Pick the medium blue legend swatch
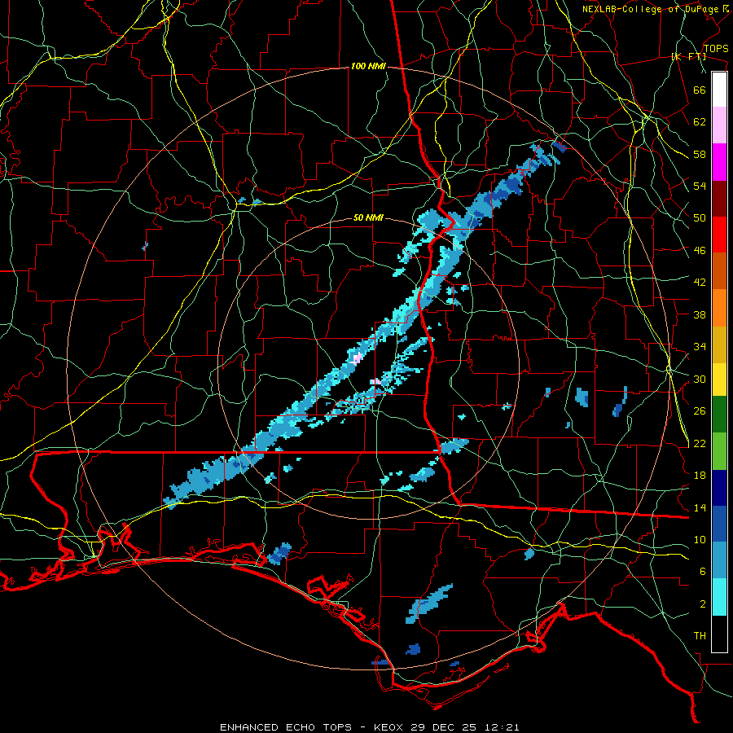733x733 pixels. point(719,524)
